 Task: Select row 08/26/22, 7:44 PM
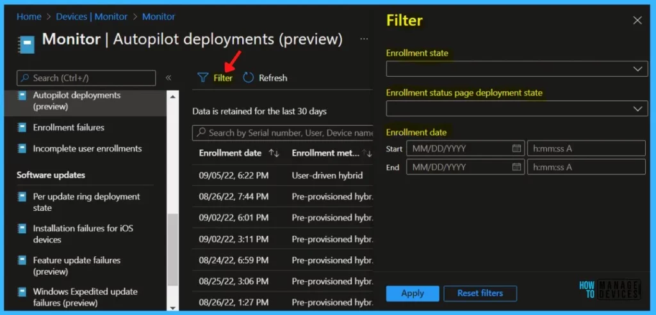[x=283, y=197]
